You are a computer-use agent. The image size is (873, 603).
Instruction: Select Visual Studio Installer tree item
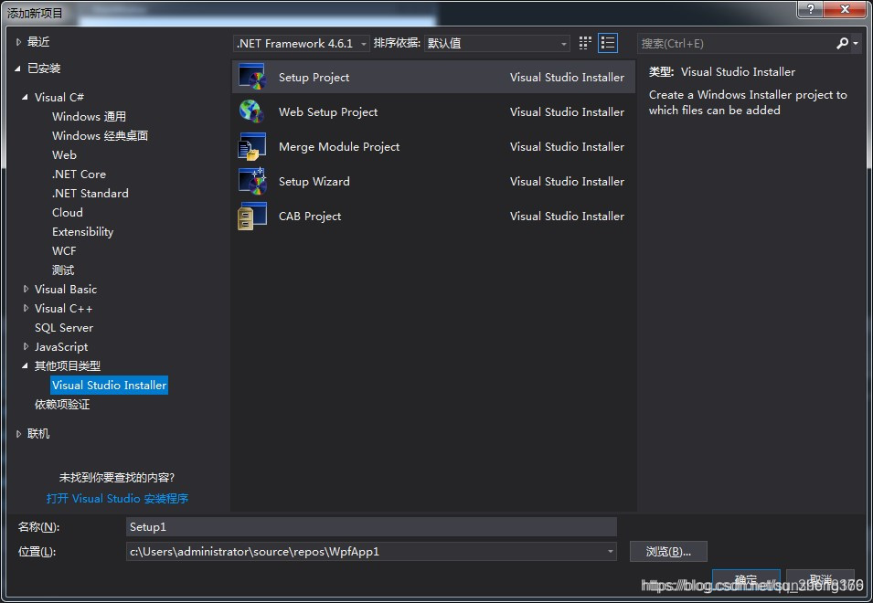(109, 385)
